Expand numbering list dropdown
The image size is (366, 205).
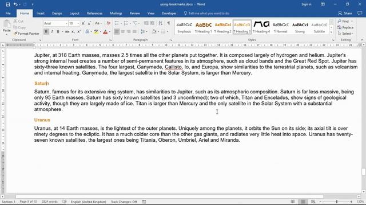(130, 23)
